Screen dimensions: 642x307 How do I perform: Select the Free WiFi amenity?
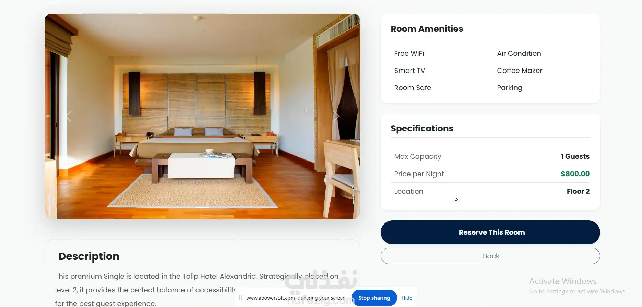pos(409,53)
